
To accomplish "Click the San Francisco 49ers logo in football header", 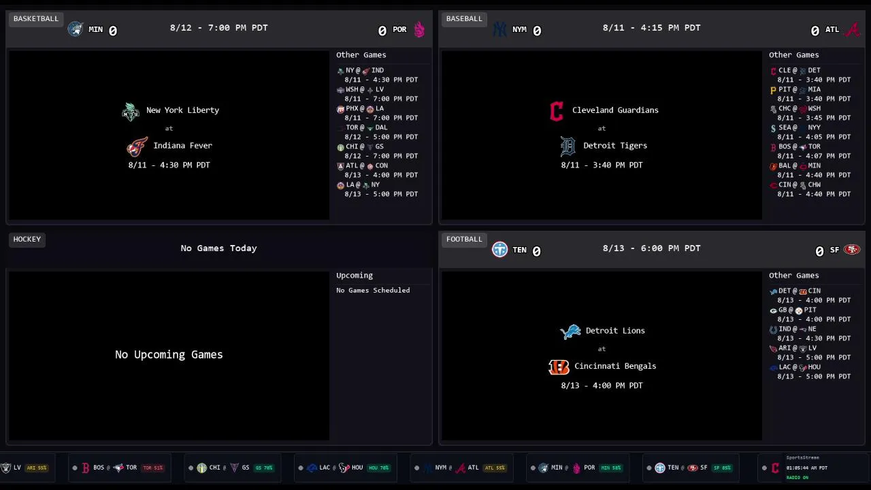I will coord(852,250).
